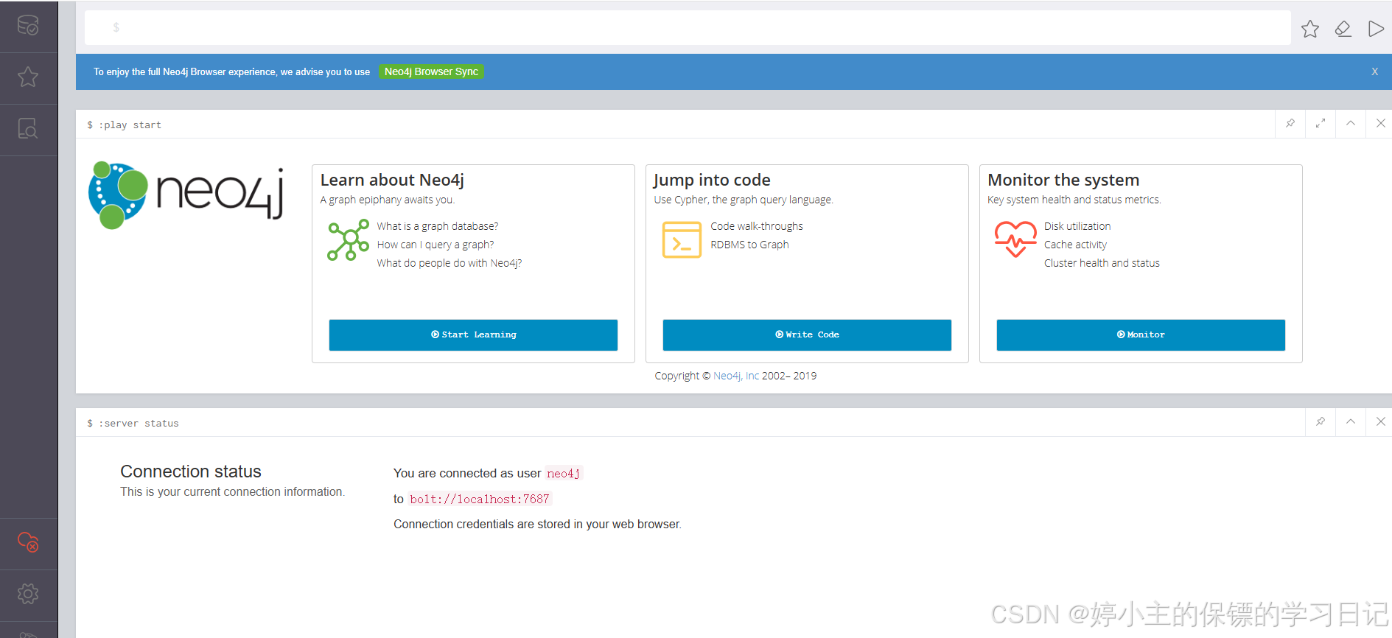Image resolution: width=1392 pixels, height=638 pixels.
Task: Collapse the :server status frame
Action: tap(1351, 422)
